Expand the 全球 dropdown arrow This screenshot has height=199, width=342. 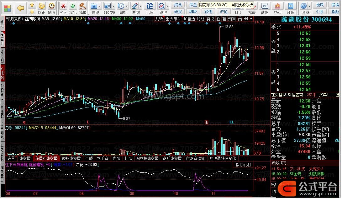pos(309,6)
